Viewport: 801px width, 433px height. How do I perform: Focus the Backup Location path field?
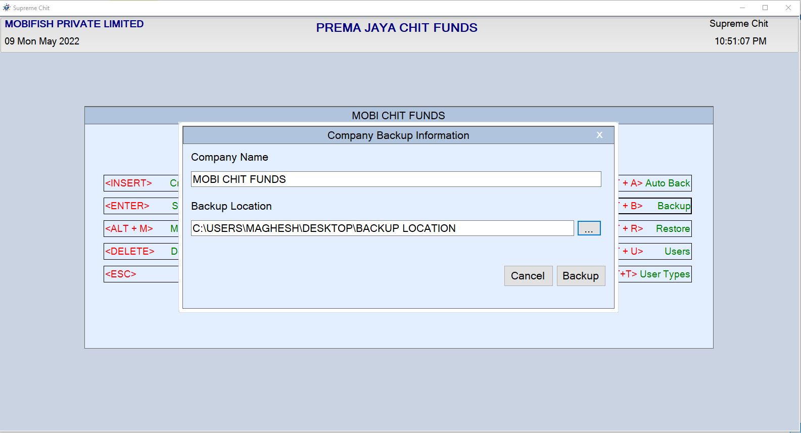click(x=382, y=228)
